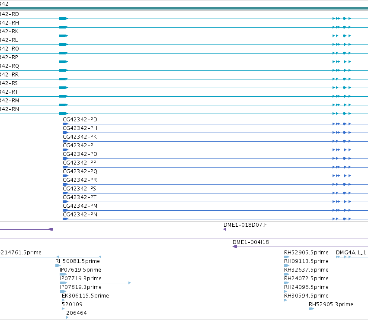Click the thick first exon block of transcript RD
368x320 pixels.
[x=63, y=19]
